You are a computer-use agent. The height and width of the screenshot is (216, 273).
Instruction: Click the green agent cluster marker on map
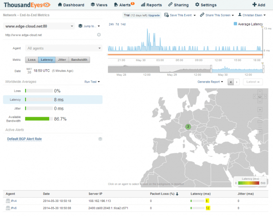tap(188, 127)
